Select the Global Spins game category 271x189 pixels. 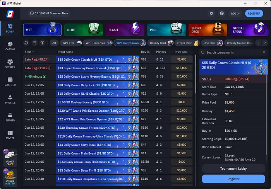[x=249, y=30]
